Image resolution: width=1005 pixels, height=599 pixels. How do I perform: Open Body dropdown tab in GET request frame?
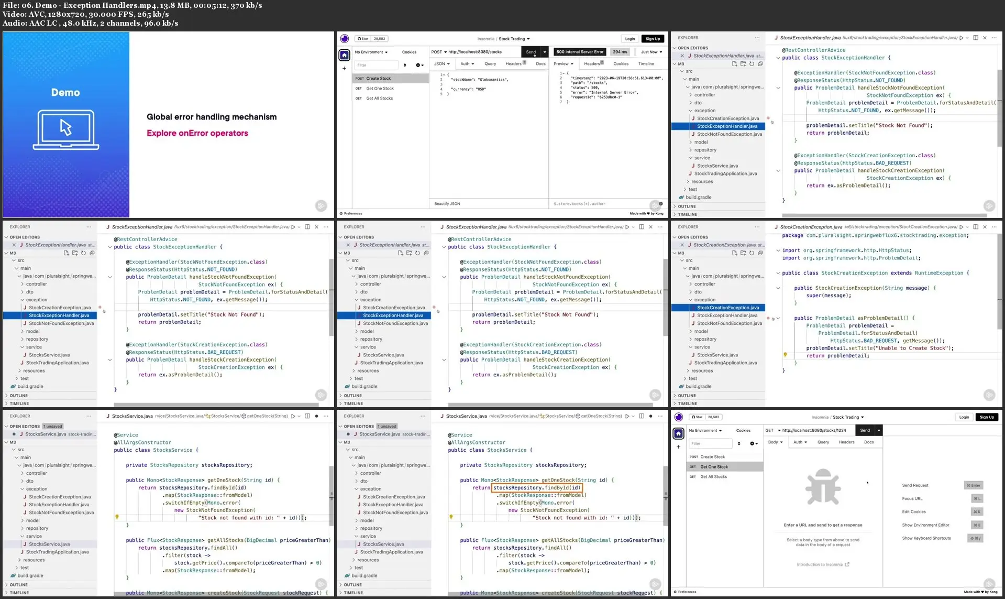pos(775,442)
